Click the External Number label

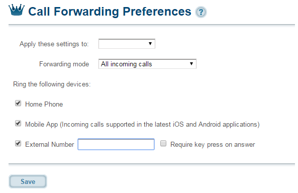(50, 145)
